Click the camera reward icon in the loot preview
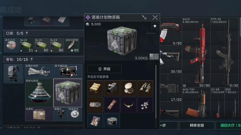The height and width of the screenshot is (135, 241). [x=112, y=88]
